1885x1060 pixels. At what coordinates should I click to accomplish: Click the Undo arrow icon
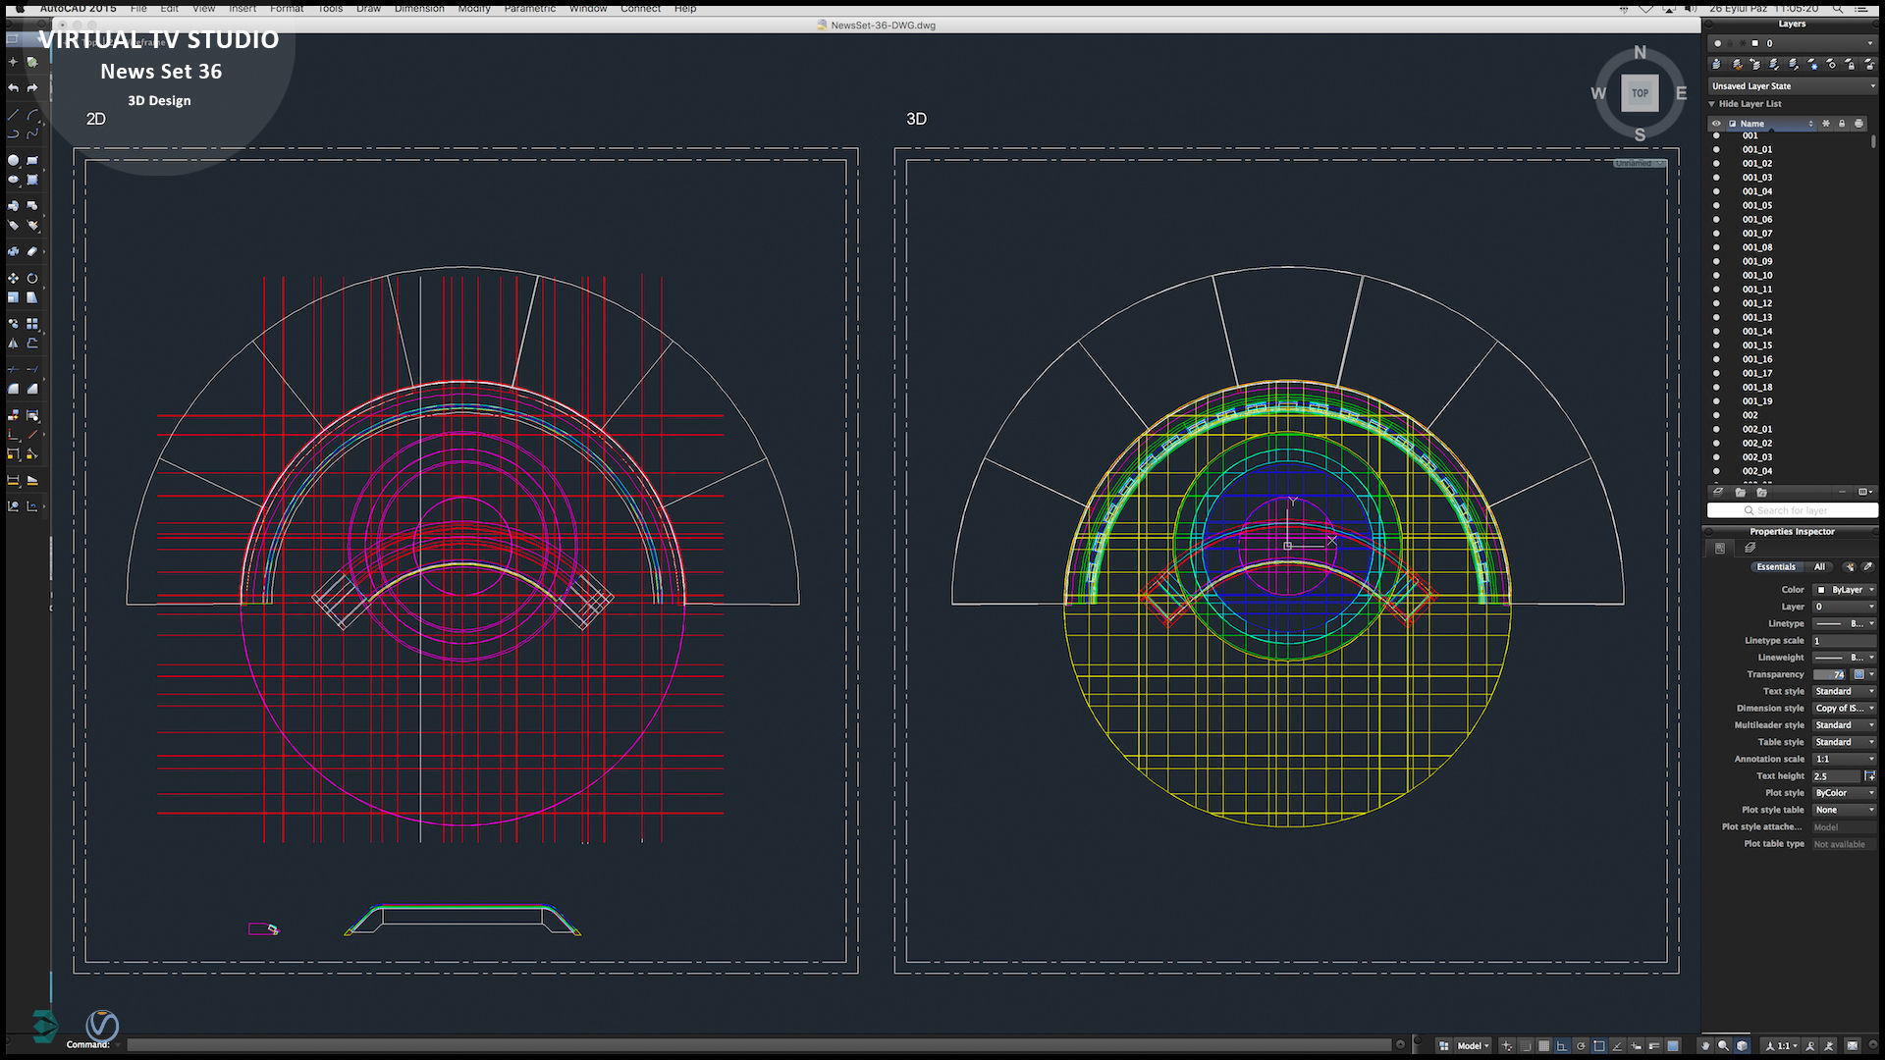13,87
